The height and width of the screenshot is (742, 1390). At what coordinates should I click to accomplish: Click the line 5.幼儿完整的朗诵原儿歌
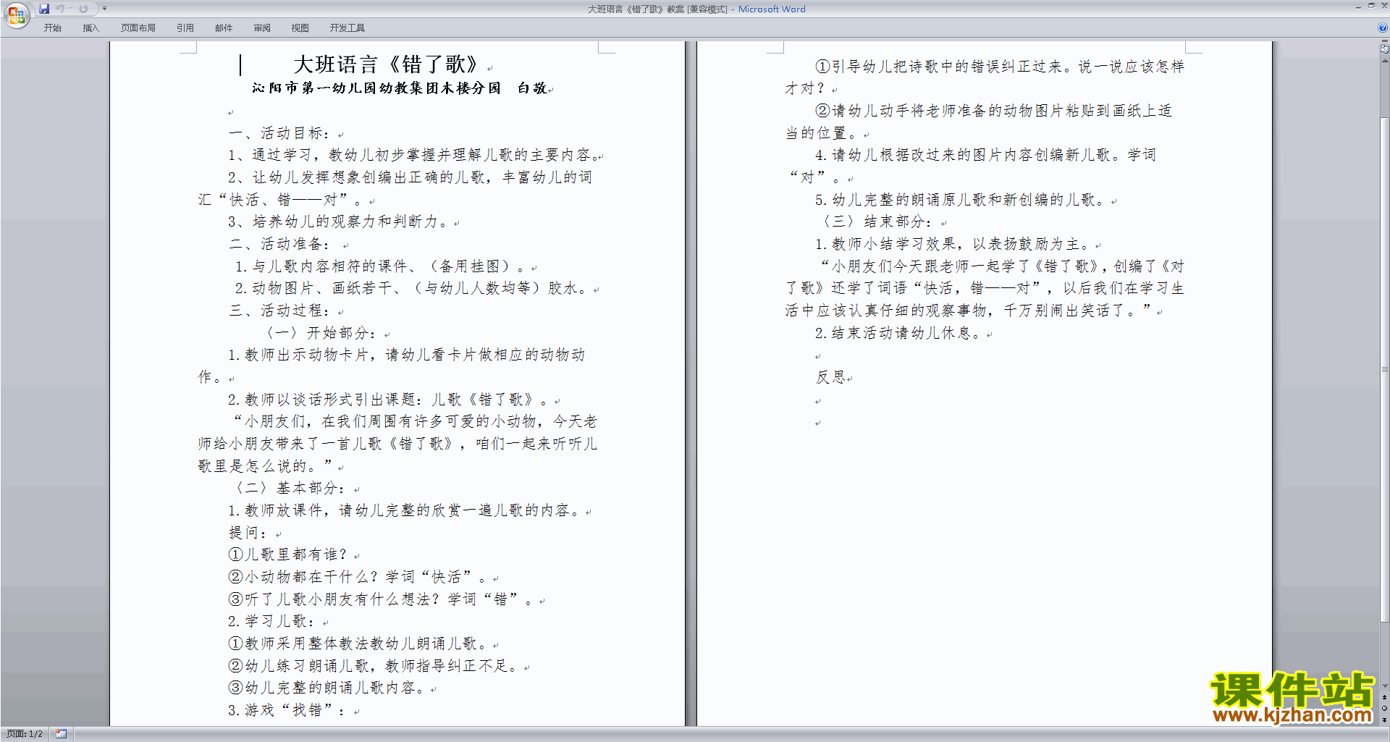click(x=961, y=200)
